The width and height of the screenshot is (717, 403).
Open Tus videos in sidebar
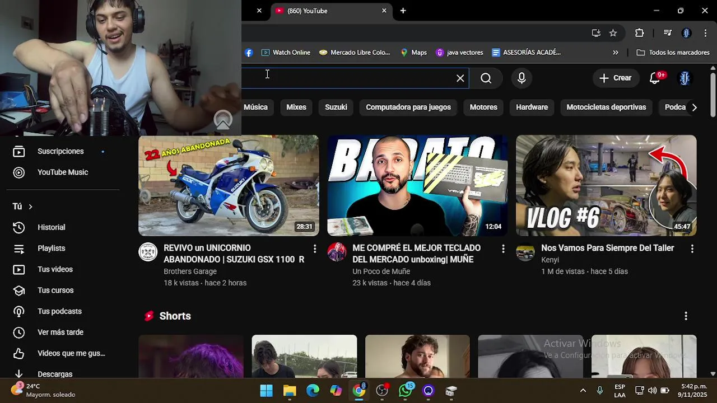coord(55,269)
